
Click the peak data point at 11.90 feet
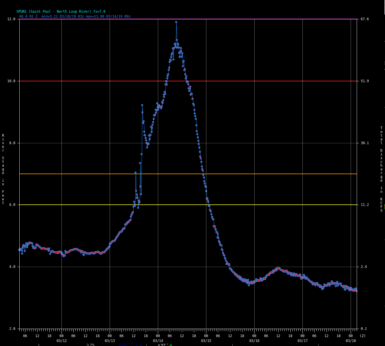176,22
